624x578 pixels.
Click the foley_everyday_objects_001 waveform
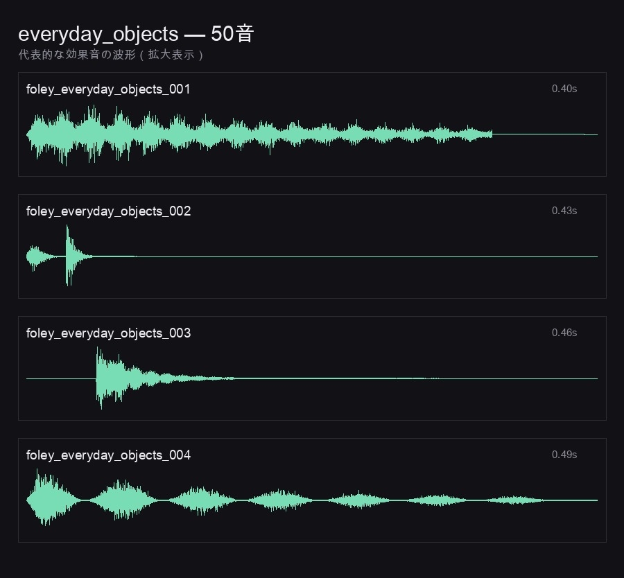tap(312, 135)
